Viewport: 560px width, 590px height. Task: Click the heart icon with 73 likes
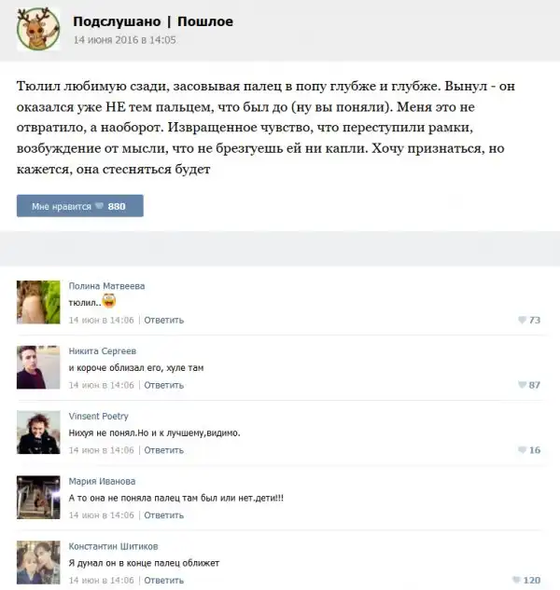click(522, 320)
